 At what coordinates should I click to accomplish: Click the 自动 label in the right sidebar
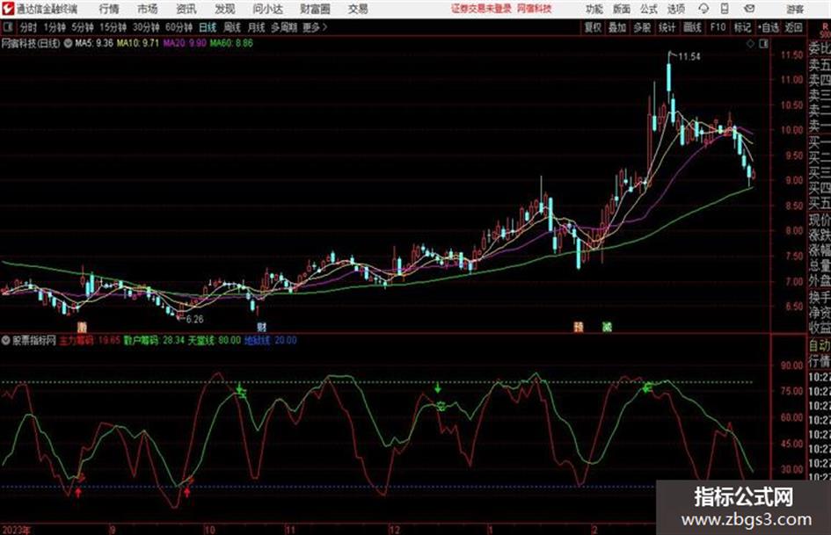[819, 345]
